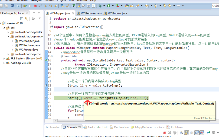Expand the JRE System Library node

(x=4, y=59)
